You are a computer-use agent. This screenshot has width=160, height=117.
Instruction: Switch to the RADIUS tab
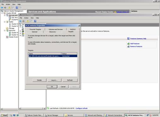pyautogui.click(x=73, y=29)
